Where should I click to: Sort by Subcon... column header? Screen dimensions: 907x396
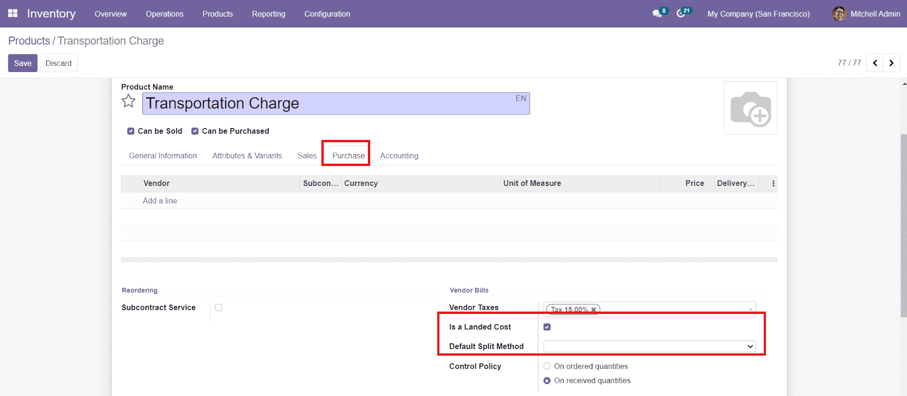point(321,184)
